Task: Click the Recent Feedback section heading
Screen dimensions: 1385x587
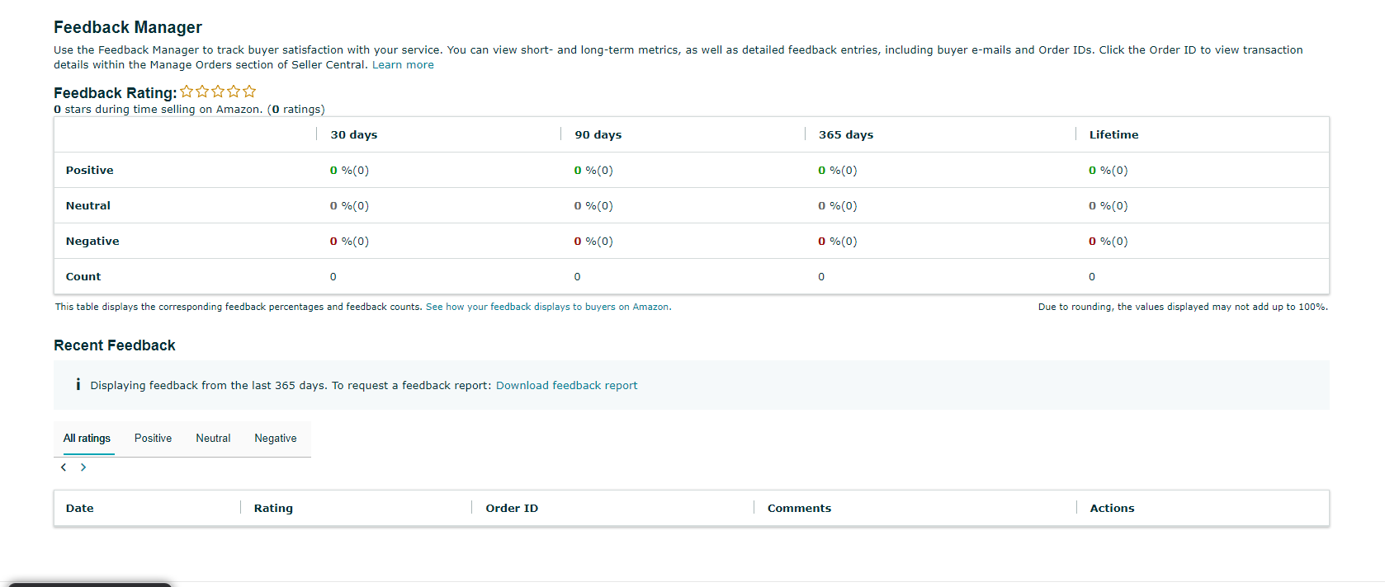Action: (115, 345)
